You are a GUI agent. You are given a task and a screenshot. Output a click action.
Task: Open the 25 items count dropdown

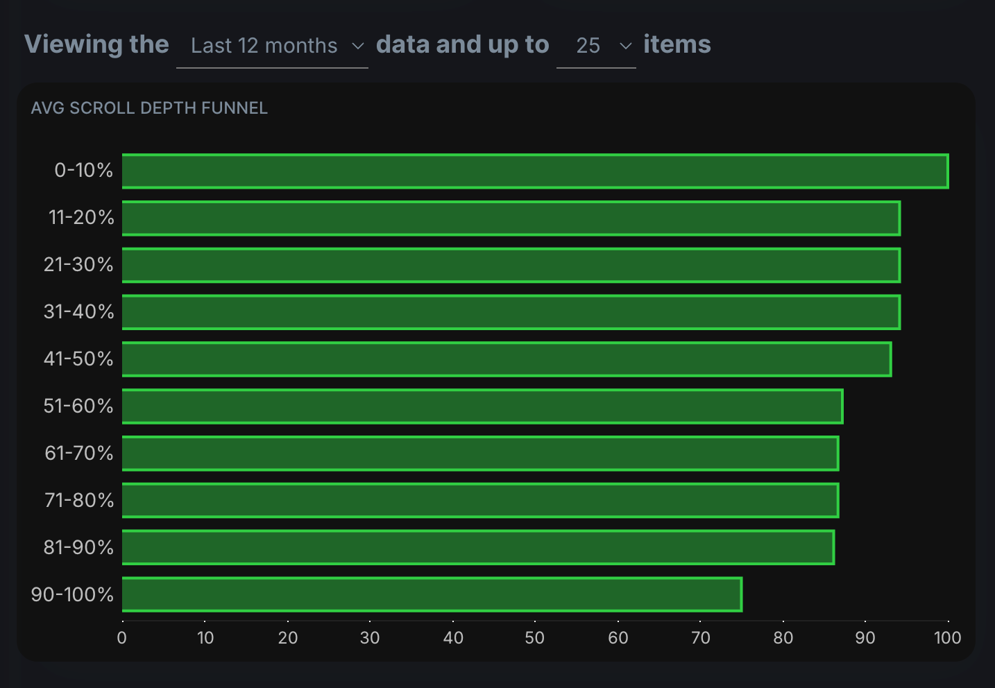pyautogui.click(x=596, y=46)
